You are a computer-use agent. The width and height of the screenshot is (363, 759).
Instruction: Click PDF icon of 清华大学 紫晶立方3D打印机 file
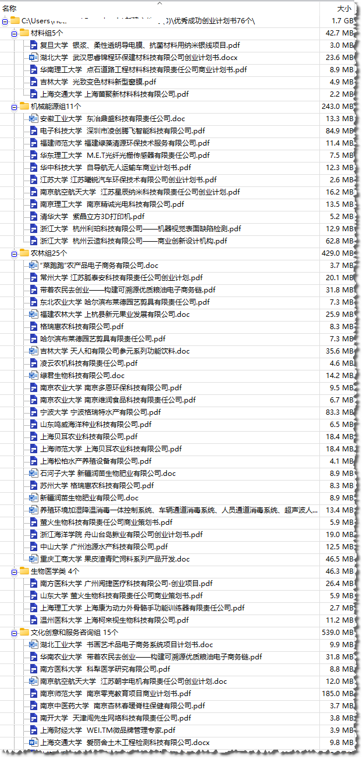(33, 216)
